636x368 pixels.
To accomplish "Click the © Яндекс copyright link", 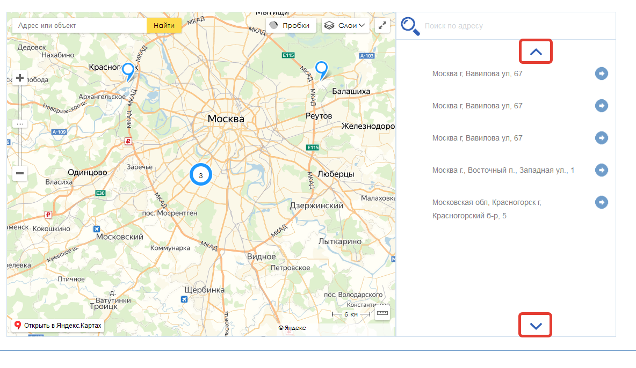I will click(x=292, y=328).
